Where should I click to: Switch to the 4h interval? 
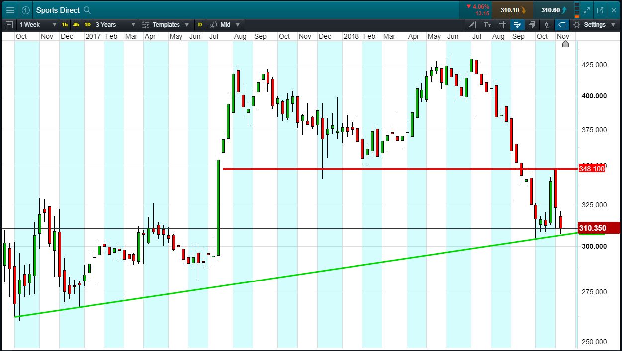pyautogui.click(x=76, y=25)
